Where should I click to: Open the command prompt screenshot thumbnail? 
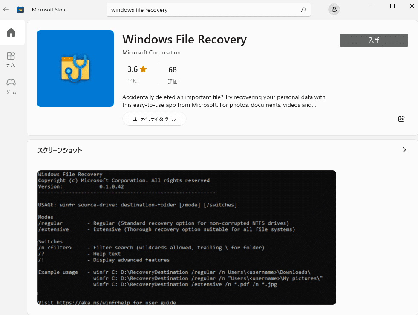point(187,238)
